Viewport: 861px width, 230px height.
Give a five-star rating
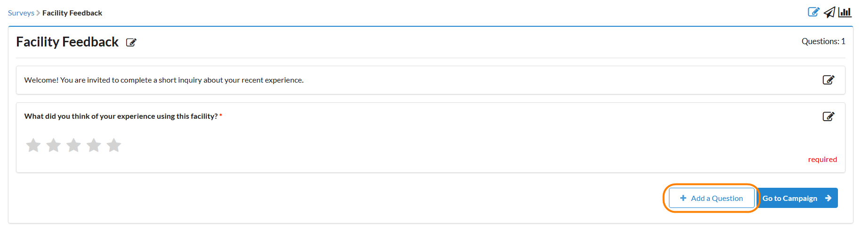pyautogui.click(x=114, y=145)
